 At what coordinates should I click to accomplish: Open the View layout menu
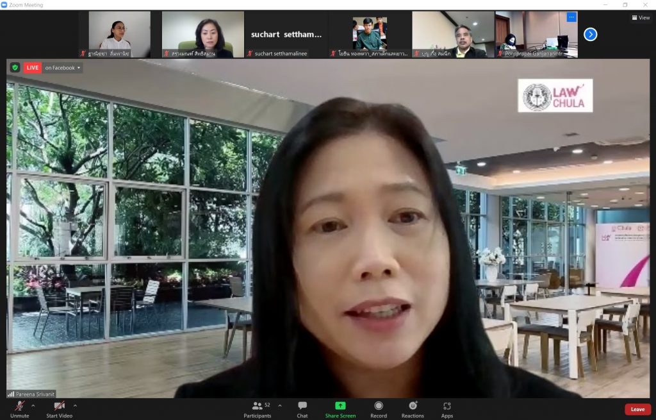tap(641, 18)
